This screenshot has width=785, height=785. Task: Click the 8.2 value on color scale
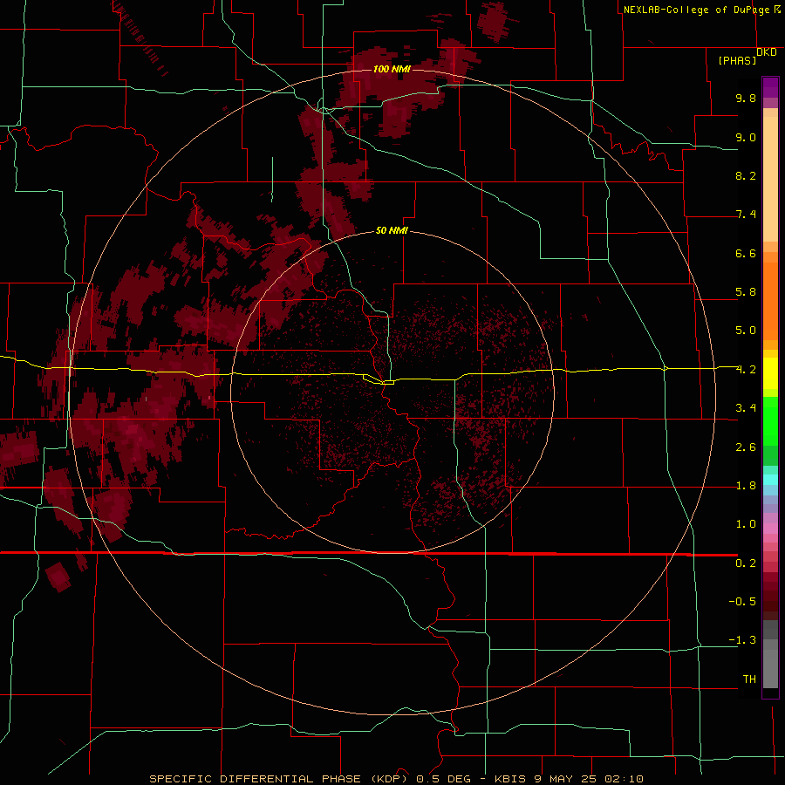pyautogui.click(x=746, y=175)
